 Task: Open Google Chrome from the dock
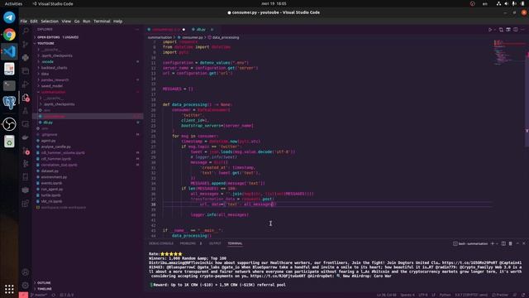click(x=9, y=35)
